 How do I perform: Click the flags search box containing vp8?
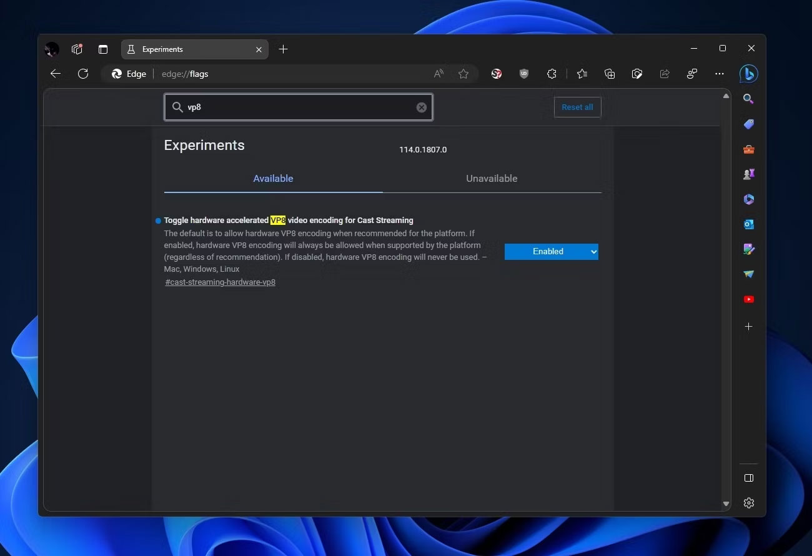pos(294,107)
